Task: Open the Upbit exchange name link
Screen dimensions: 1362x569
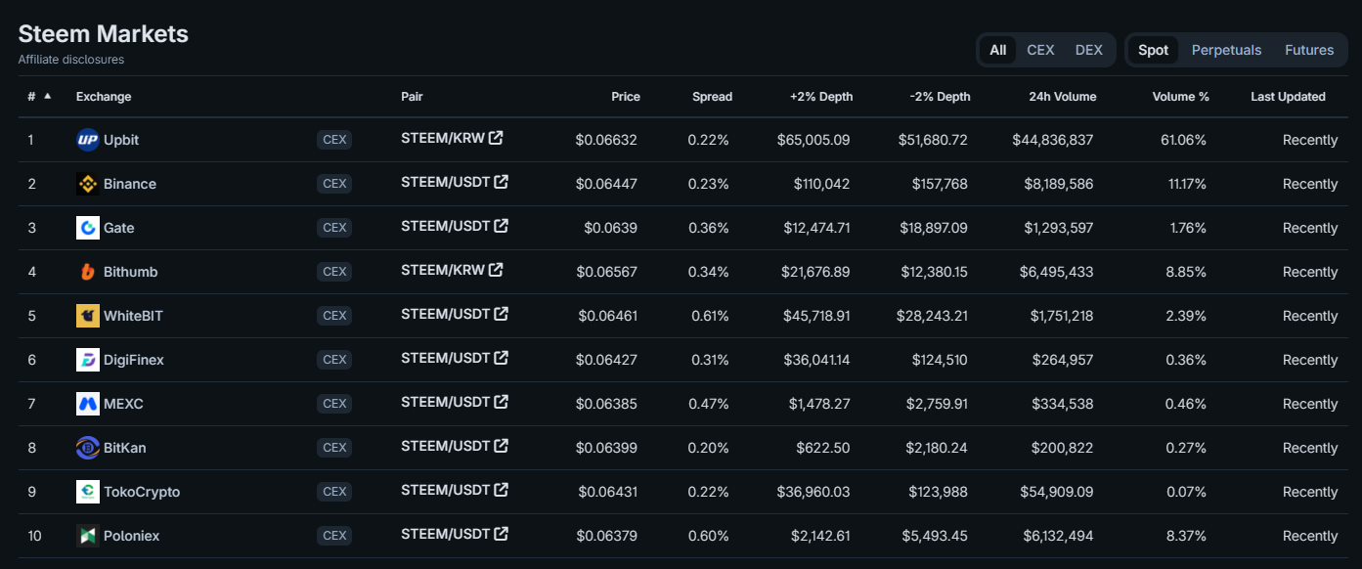Action: 121,140
